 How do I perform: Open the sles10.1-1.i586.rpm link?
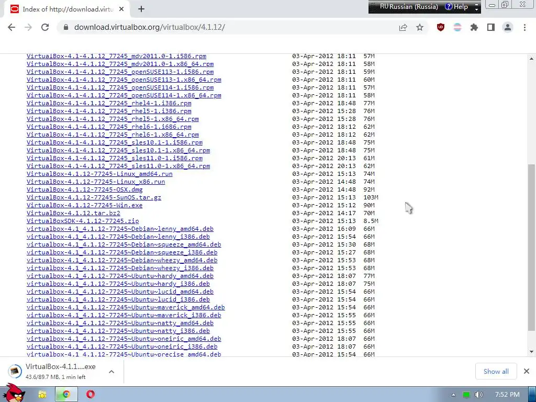tap(115, 142)
